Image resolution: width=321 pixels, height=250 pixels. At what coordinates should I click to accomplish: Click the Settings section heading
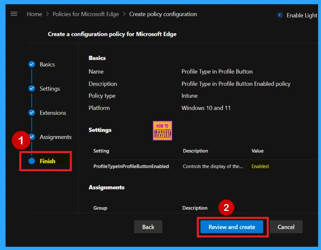100,130
